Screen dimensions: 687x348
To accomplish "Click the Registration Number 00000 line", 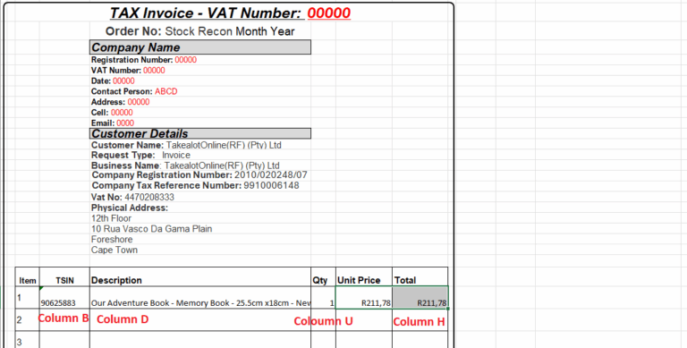I will point(144,60).
